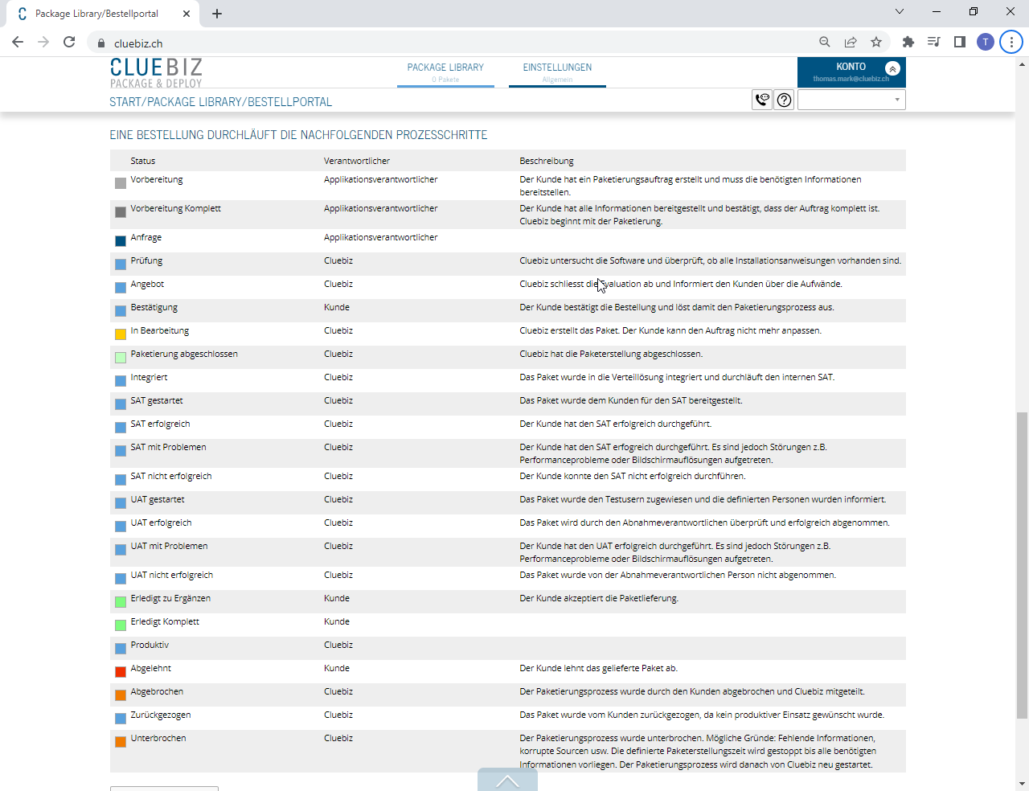Screen dimensions: 1029x791
Task: Open a new browser tab
Action: click(x=217, y=14)
